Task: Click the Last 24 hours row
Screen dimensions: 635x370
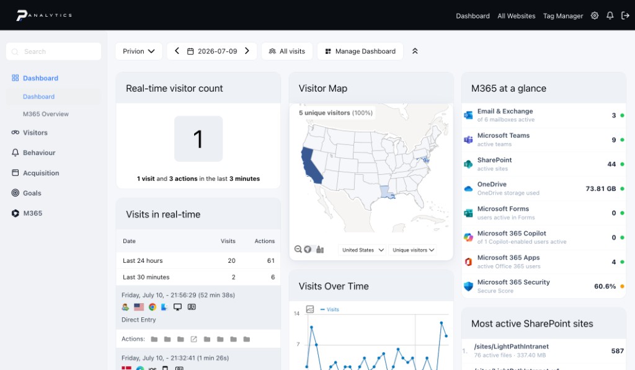Action: click(x=198, y=260)
